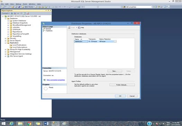Open the Window menu
Screen dimensions: 182x126
click(x=32, y=4)
